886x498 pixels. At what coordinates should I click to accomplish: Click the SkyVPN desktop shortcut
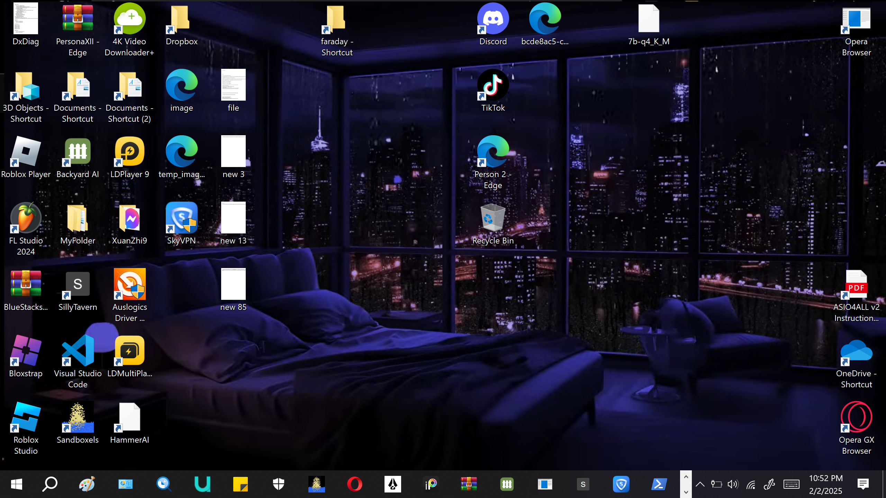point(181,218)
